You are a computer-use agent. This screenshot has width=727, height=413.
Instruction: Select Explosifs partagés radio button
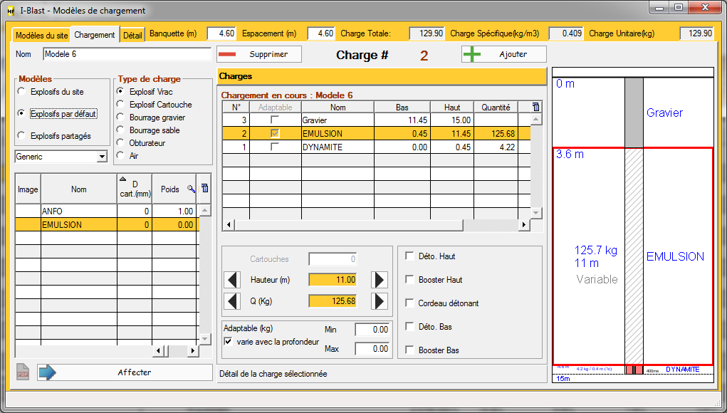click(x=21, y=135)
